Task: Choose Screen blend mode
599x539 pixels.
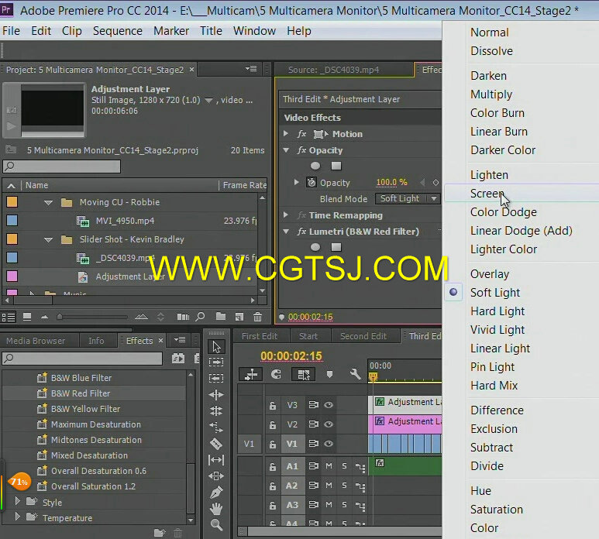Action: (487, 194)
